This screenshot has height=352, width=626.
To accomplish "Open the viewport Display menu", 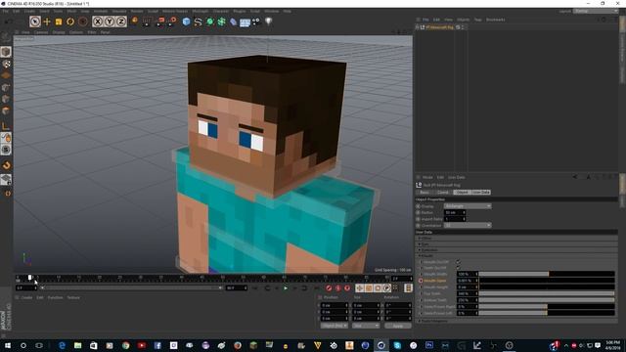I will point(59,32).
